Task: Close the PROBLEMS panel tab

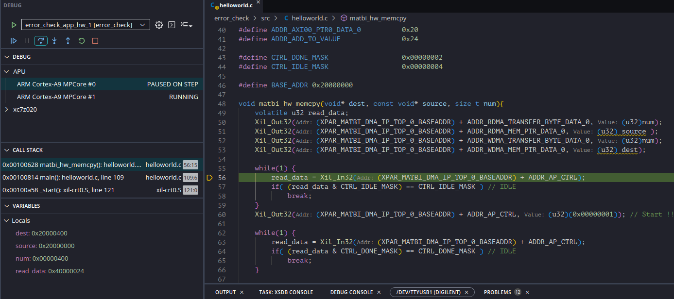Action: pyautogui.click(x=527, y=292)
